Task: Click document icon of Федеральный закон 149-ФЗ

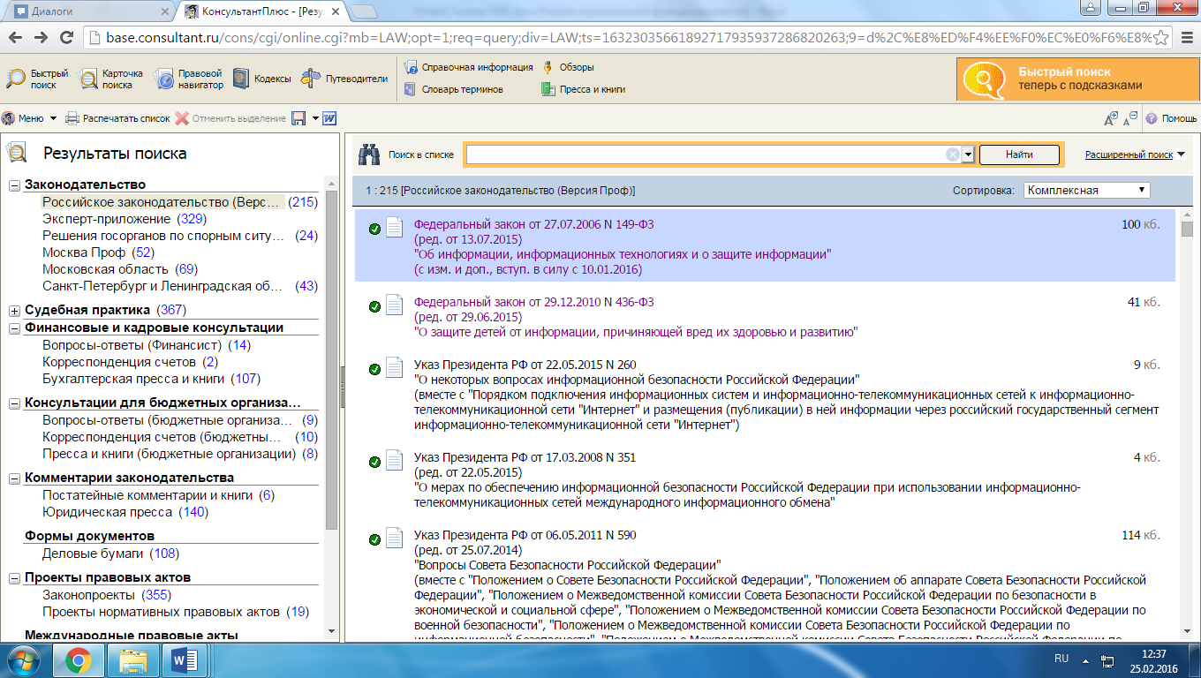Action: (394, 229)
